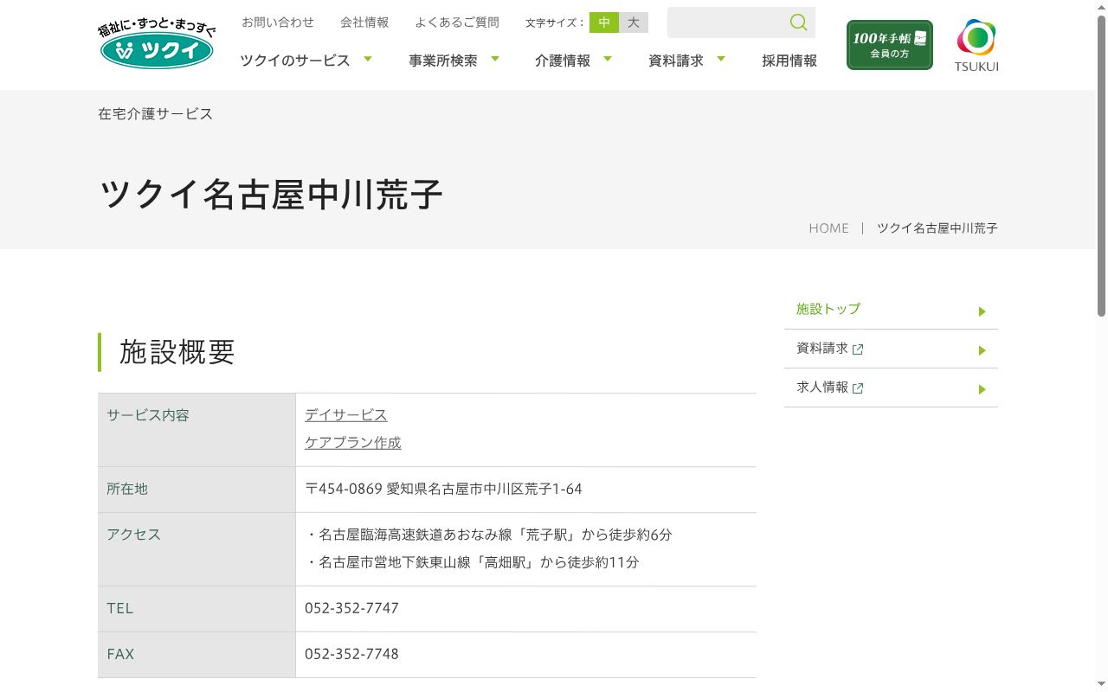Image resolution: width=1108 pixels, height=692 pixels.
Task: Click the external link icon beside 求人情報
Action: [858, 388]
